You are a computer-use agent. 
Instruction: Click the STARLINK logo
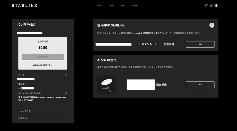click(25, 6)
